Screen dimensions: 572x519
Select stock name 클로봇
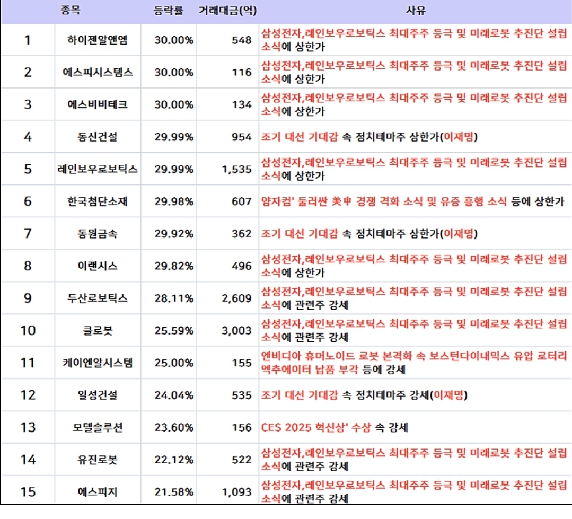(98, 330)
